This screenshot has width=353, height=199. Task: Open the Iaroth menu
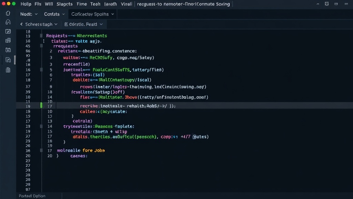(111, 4)
